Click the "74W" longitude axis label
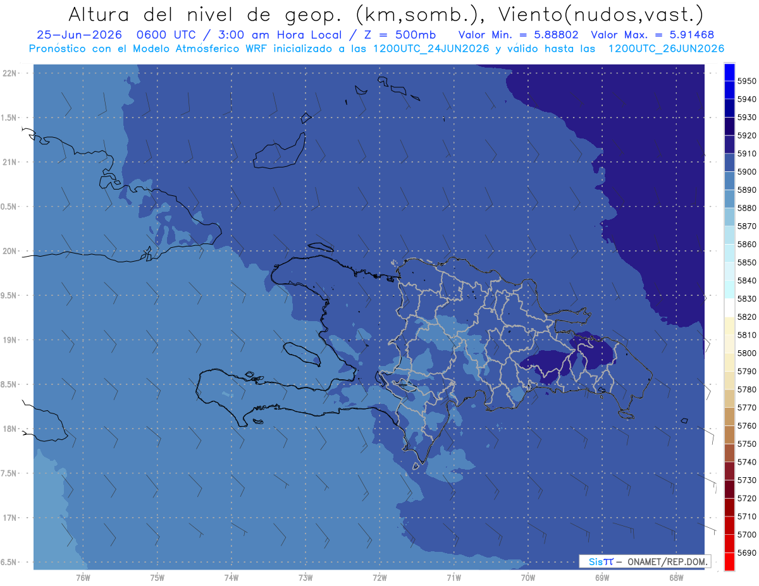Viewport: 759px width, 586px height. [x=231, y=578]
